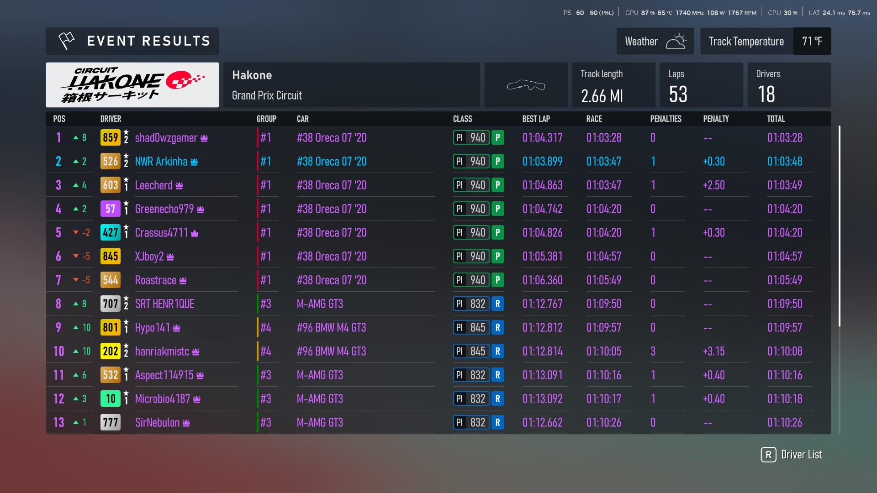The width and height of the screenshot is (877, 493).
Task: Click the BEST LAP column header
Action: point(536,119)
